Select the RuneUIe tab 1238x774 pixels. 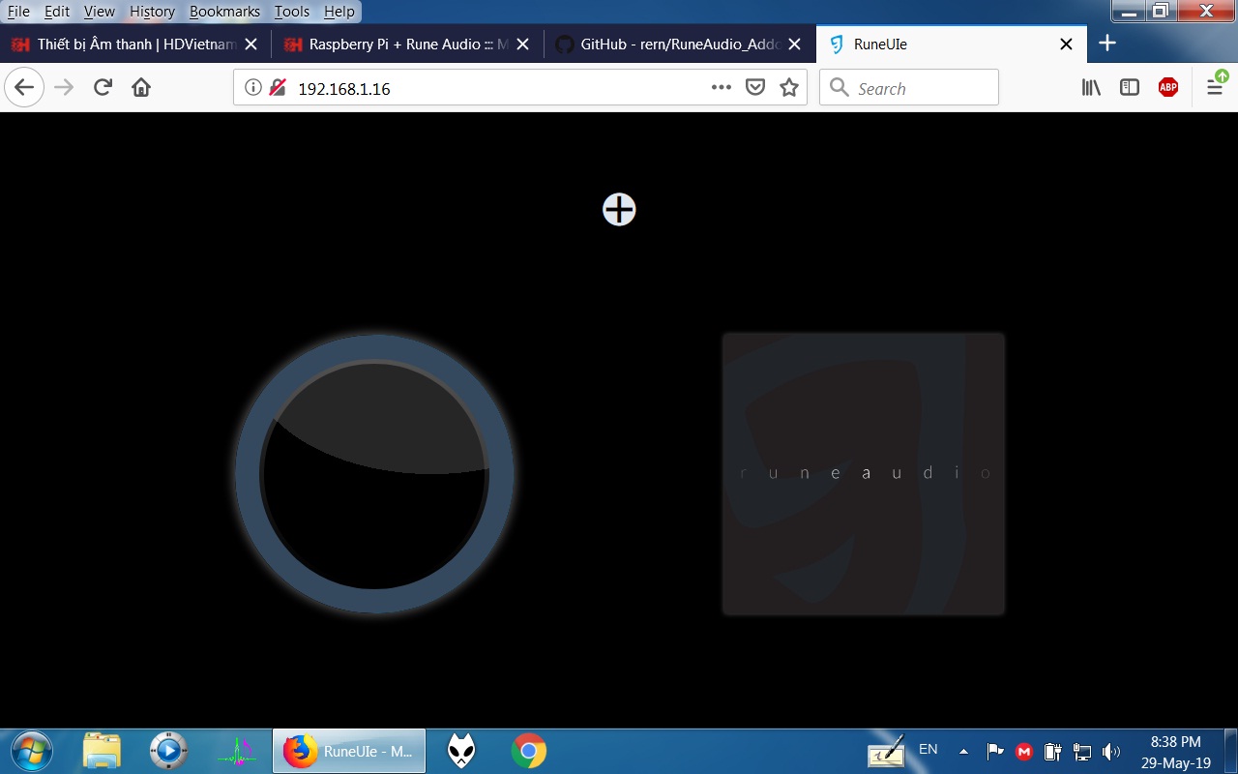952,45
